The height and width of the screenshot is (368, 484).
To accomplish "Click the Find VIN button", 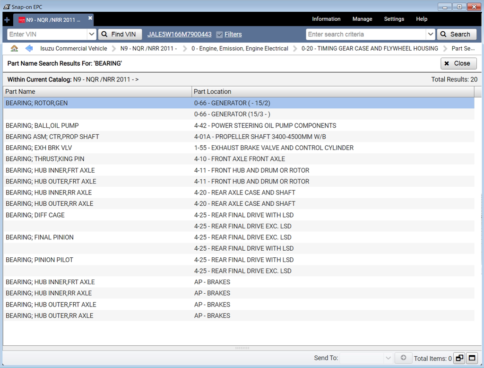I will [x=120, y=35].
